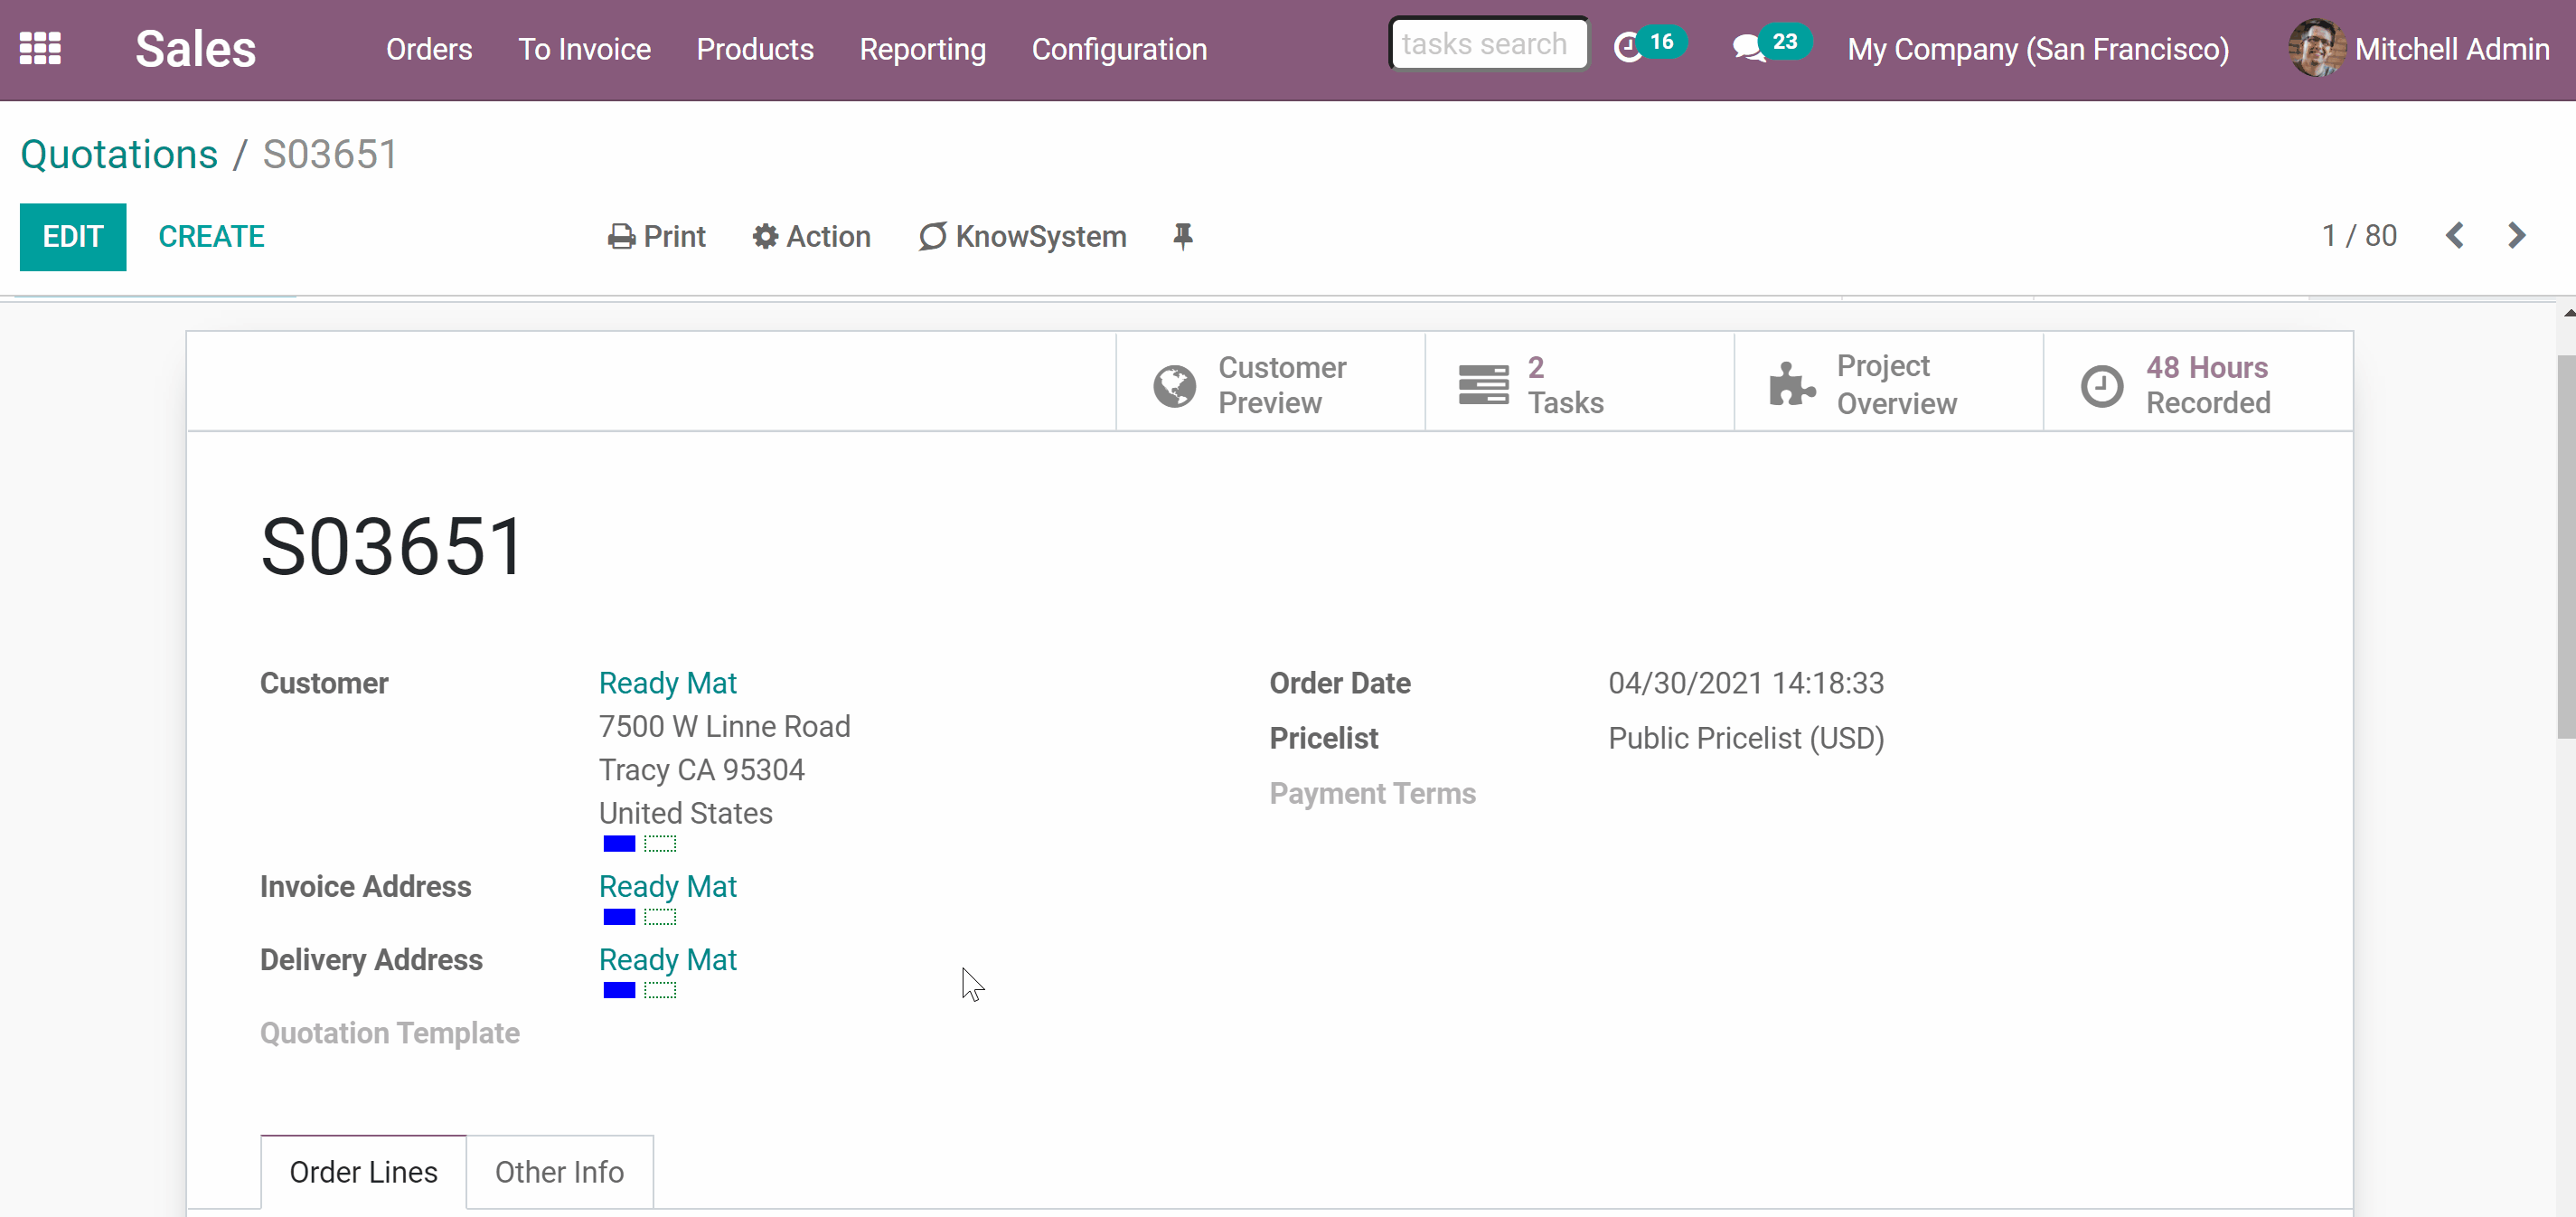Image resolution: width=2576 pixels, height=1217 pixels.
Task: Click Order Date value 04/30/2021 14:18:33
Action: pos(1745,683)
